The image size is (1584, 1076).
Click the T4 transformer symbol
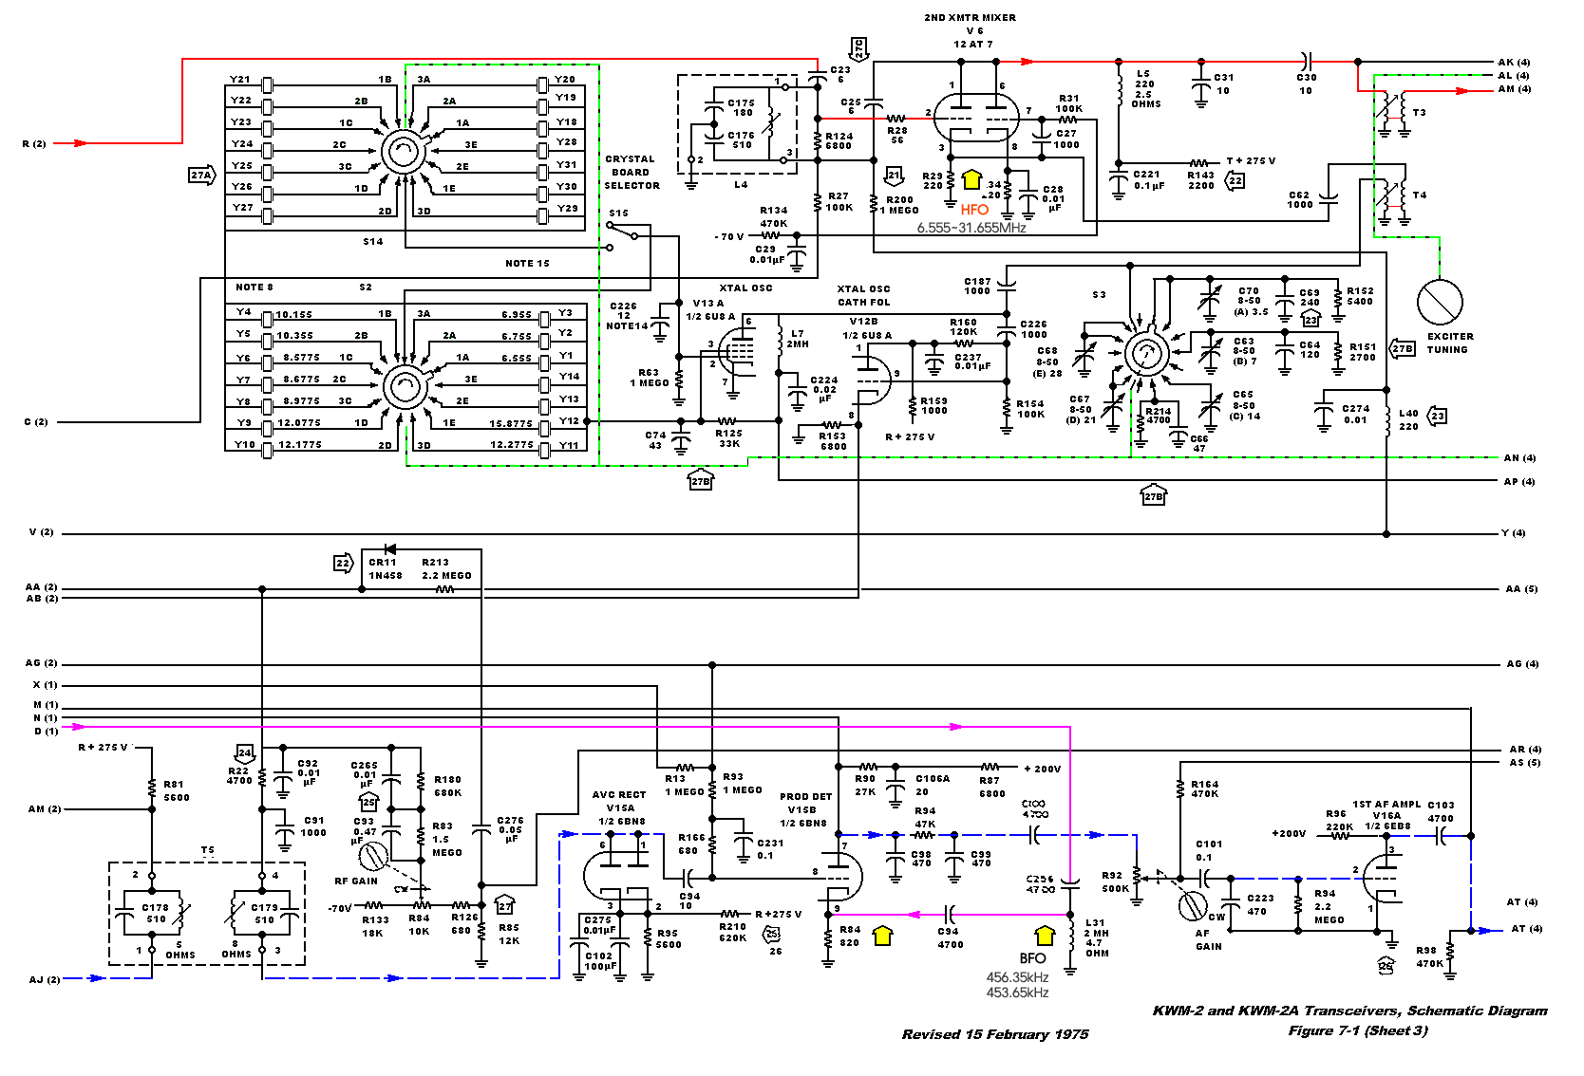pyautogui.click(x=1394, y=200)
